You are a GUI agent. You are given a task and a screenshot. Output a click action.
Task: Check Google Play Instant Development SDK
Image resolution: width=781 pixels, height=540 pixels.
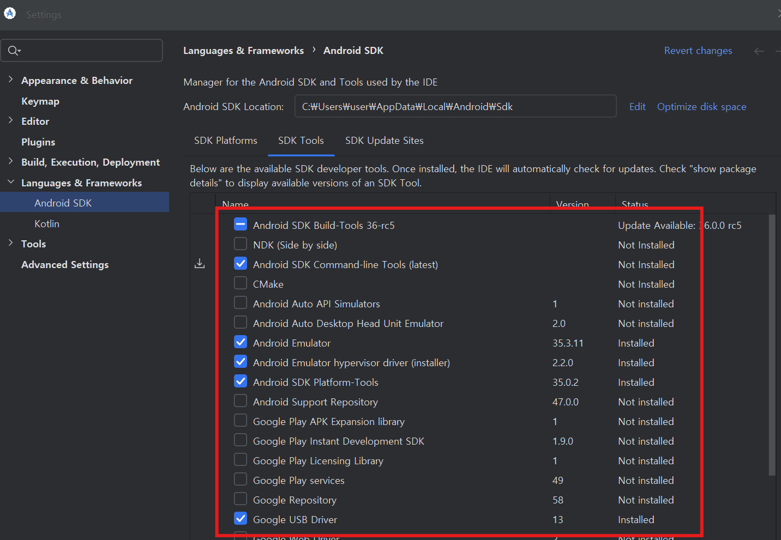[x=241, y=440]
